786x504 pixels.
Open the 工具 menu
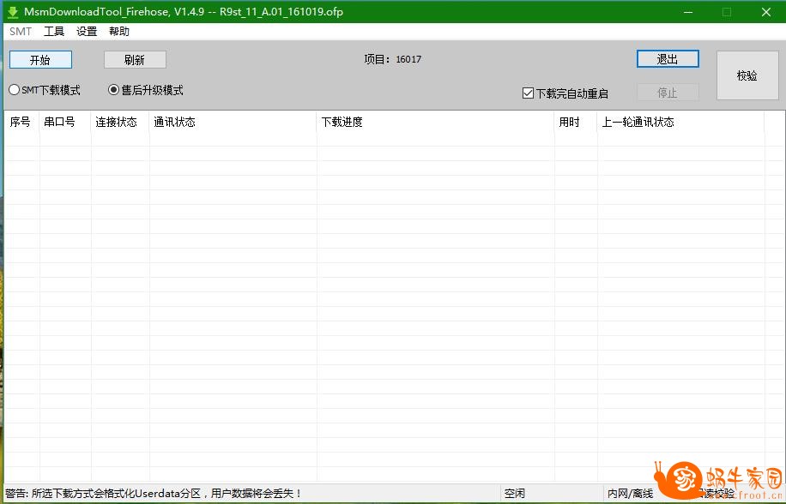[x=54, y=32]
